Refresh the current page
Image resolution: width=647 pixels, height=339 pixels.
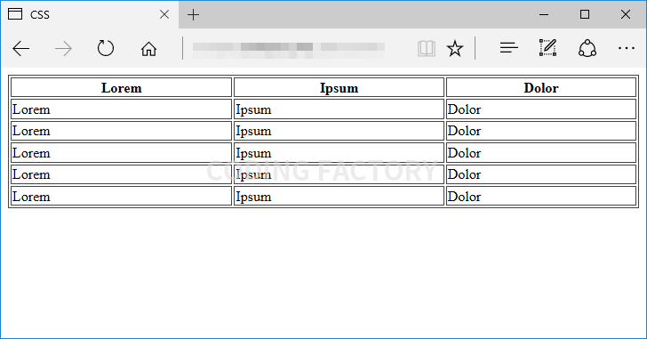coord(106,48)
